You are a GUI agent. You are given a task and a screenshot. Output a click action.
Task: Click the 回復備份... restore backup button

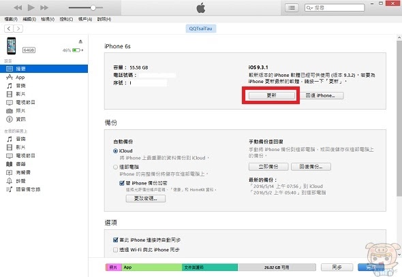311,167
